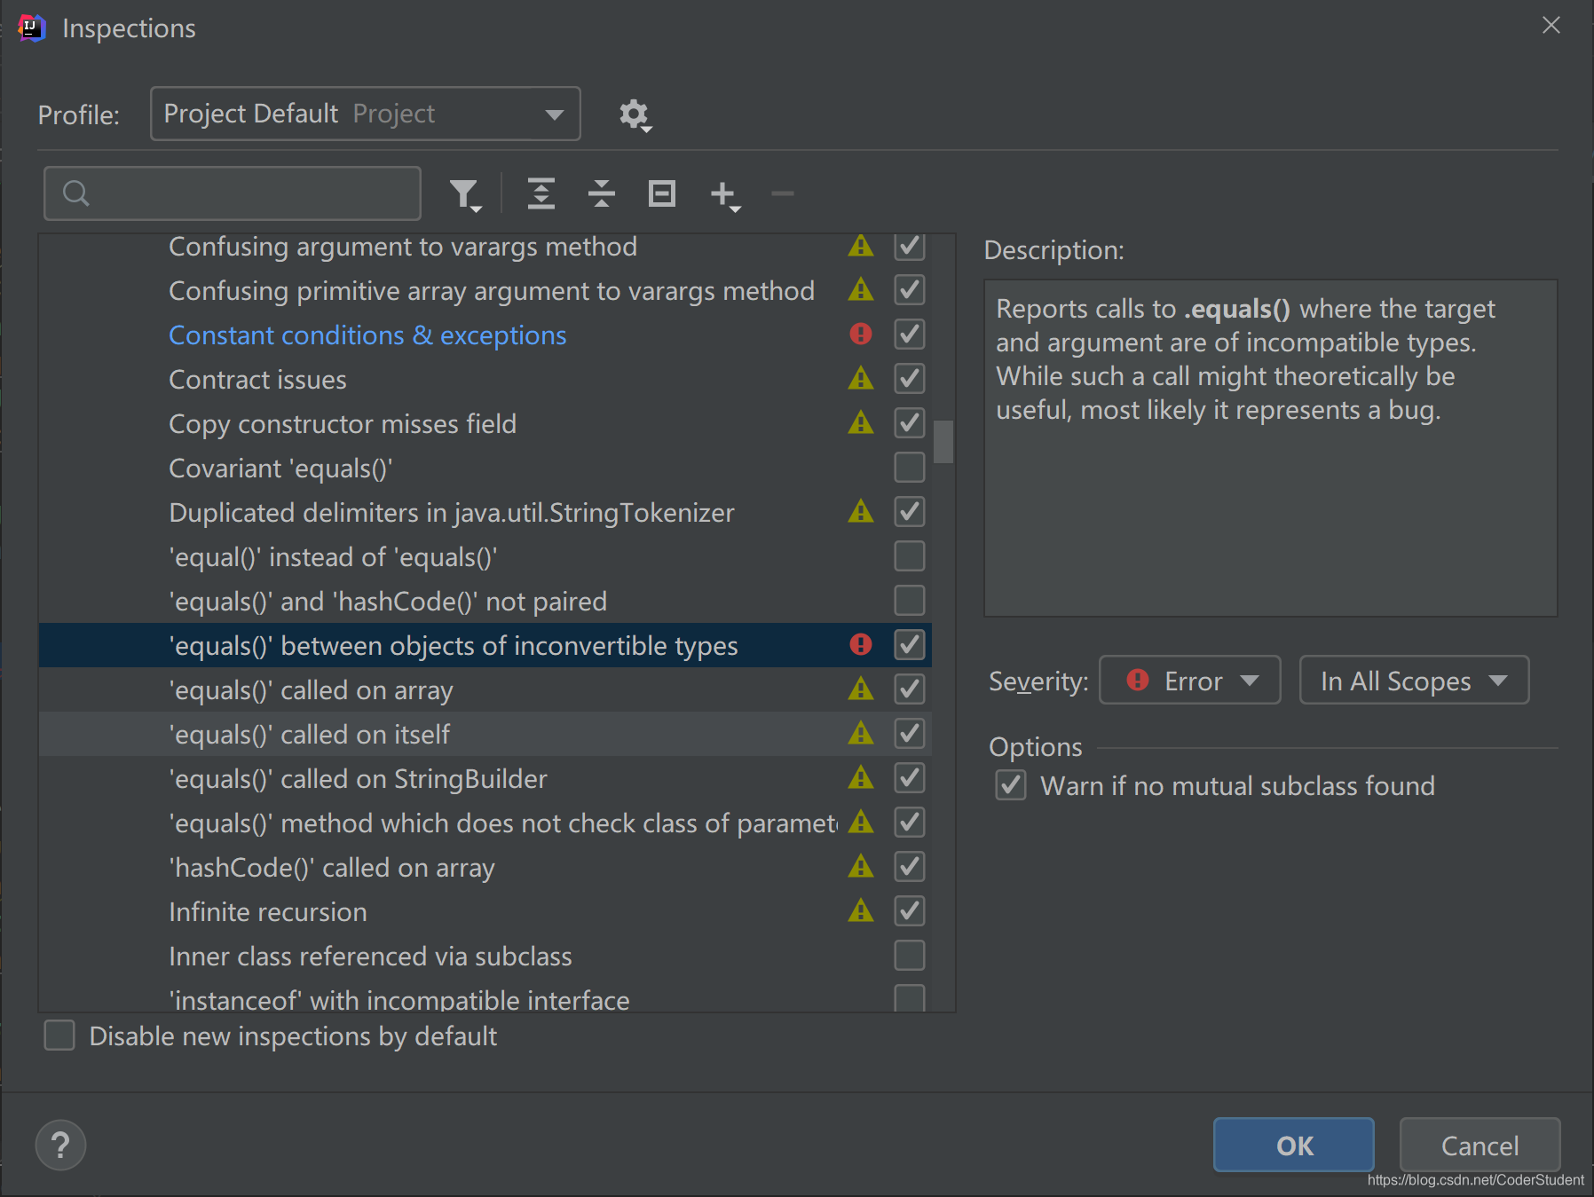The height and width of the screenshot is (1197, 1594).
Task: Click warning icon for 'Infinite recursion'
Action: click(x=861, y=911)
